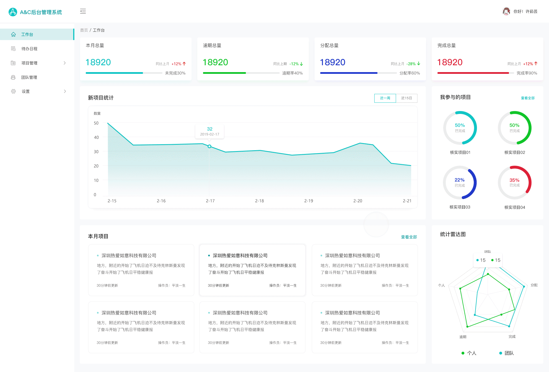The image size is (549, 372).
Task: Open the user avatar for 许茹芸
Action: click(506, 11)
